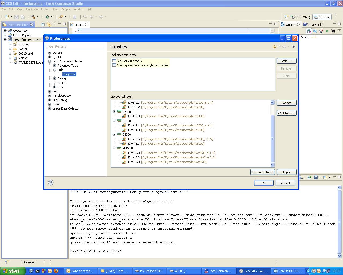Click the Sort alphabetically icon in Outline

[309, 31]
